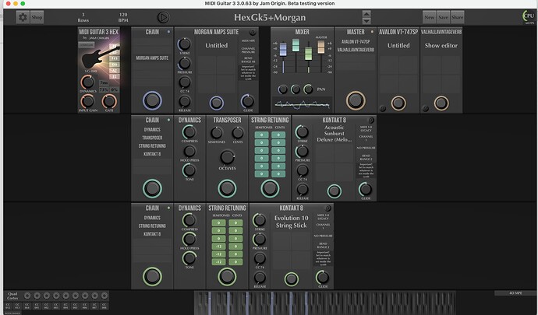Select String Retuning in bottom row Chain list
Viewport: 538px width, 315px height.
pyautogui.click(x=152, y=226)
